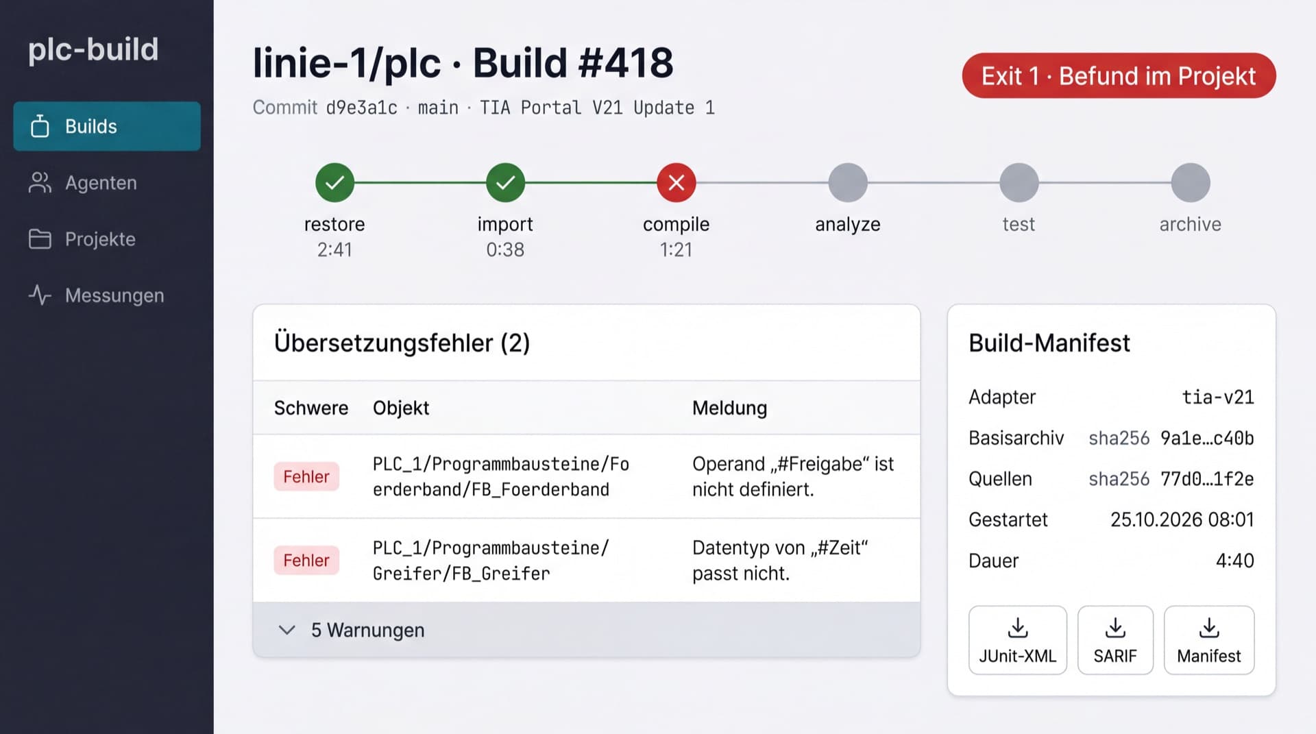The image size is (1316, 734).
Task: Select the restore stage checkmark
Action: click(334, 182)
